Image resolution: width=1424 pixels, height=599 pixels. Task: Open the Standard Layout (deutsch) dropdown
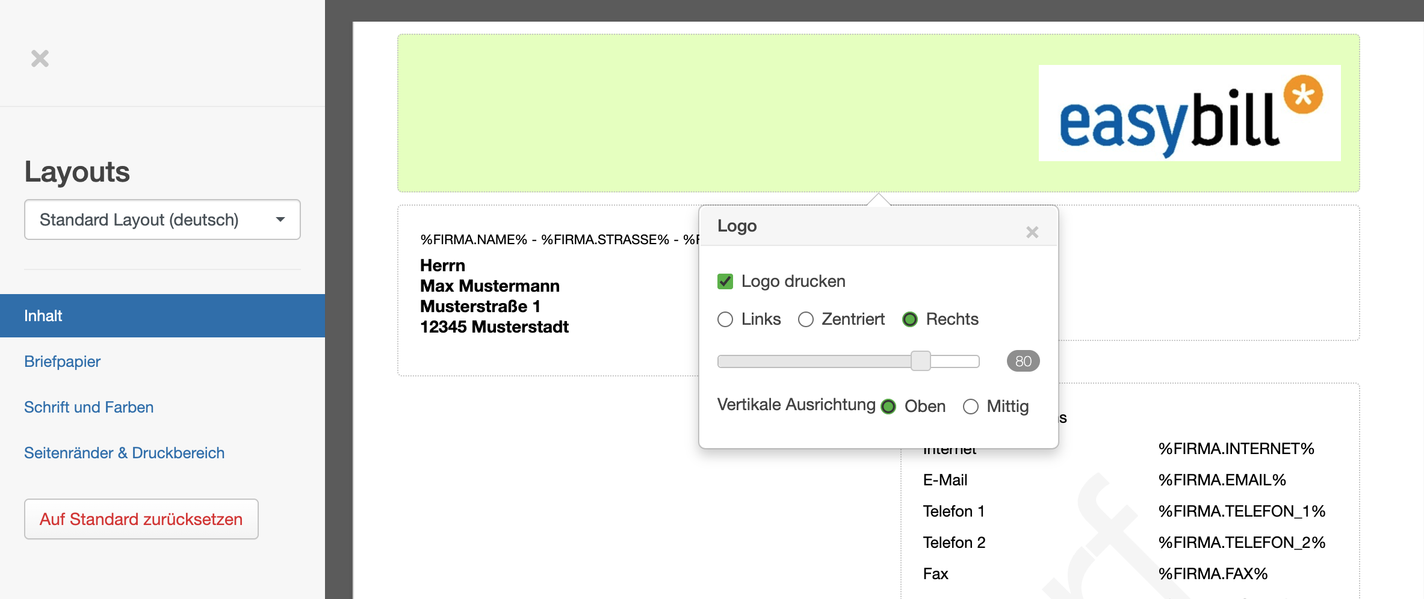(x=163, y=220)
